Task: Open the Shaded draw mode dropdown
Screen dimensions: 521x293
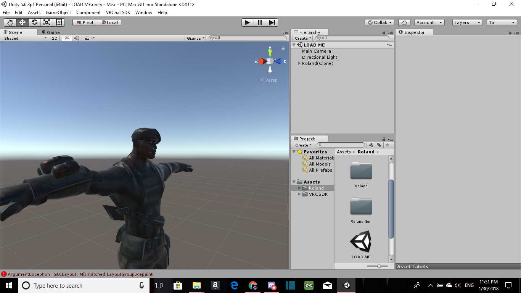Action: point(25,38)
